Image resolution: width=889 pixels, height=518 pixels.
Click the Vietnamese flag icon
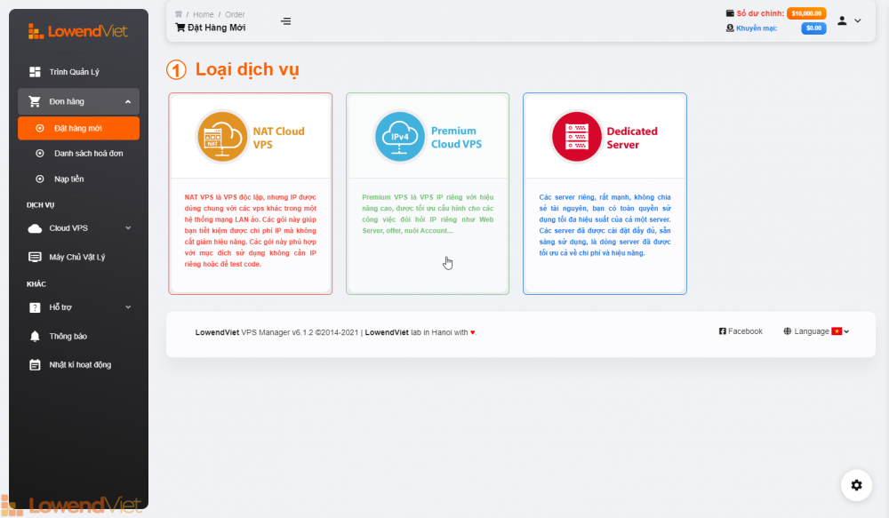pyautogui.click(x=837, y=331)
